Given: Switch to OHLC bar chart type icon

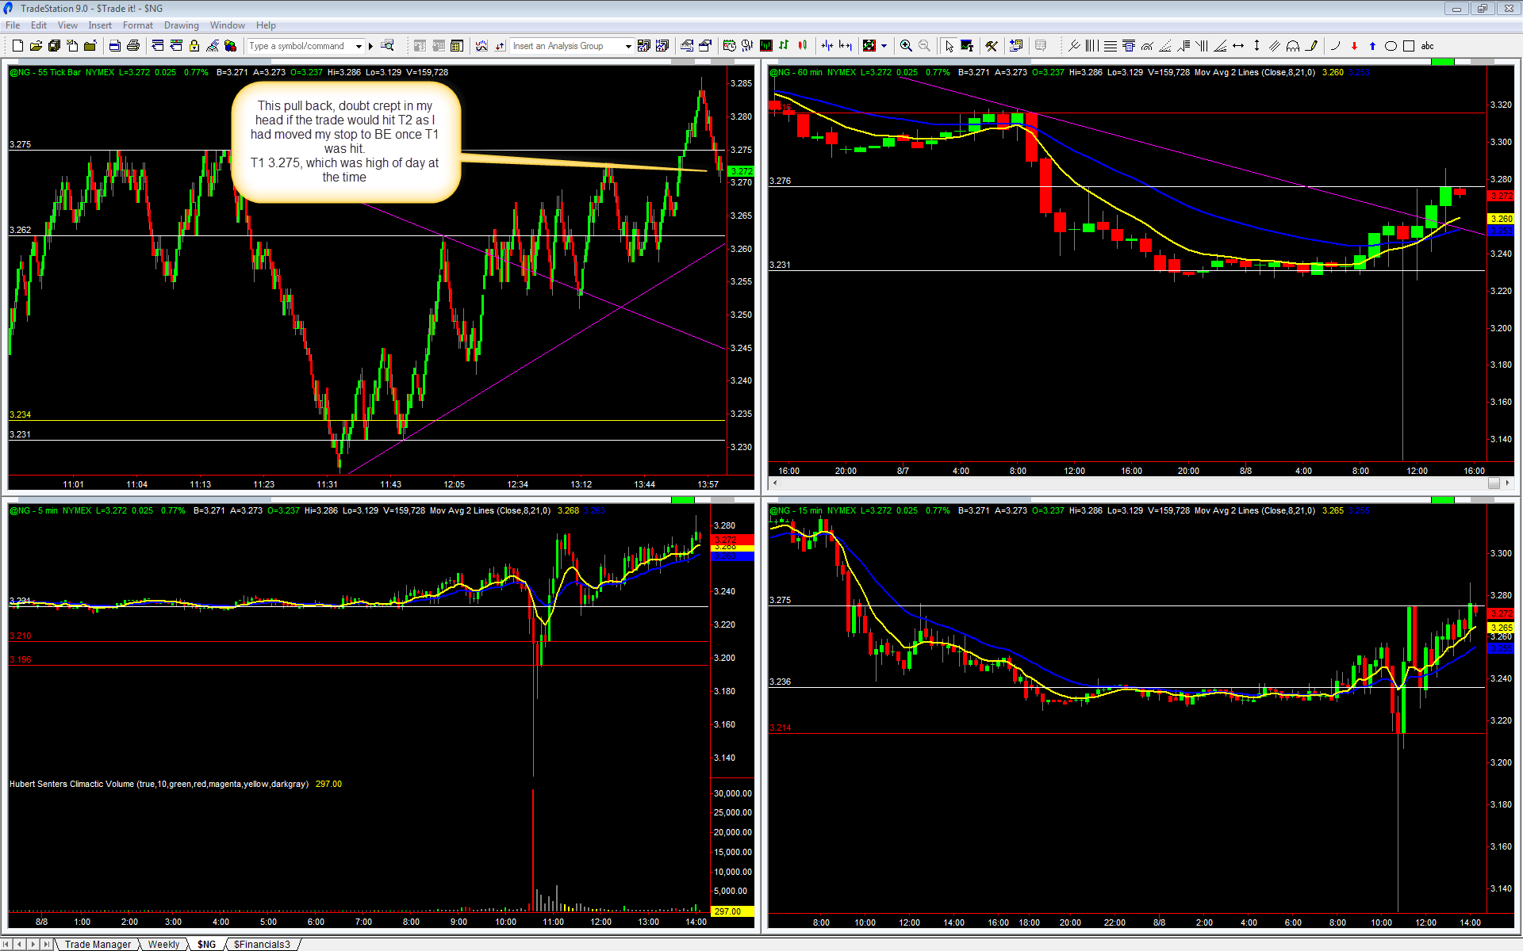Looking at the screenshot, I should click(x=784, y=46).
